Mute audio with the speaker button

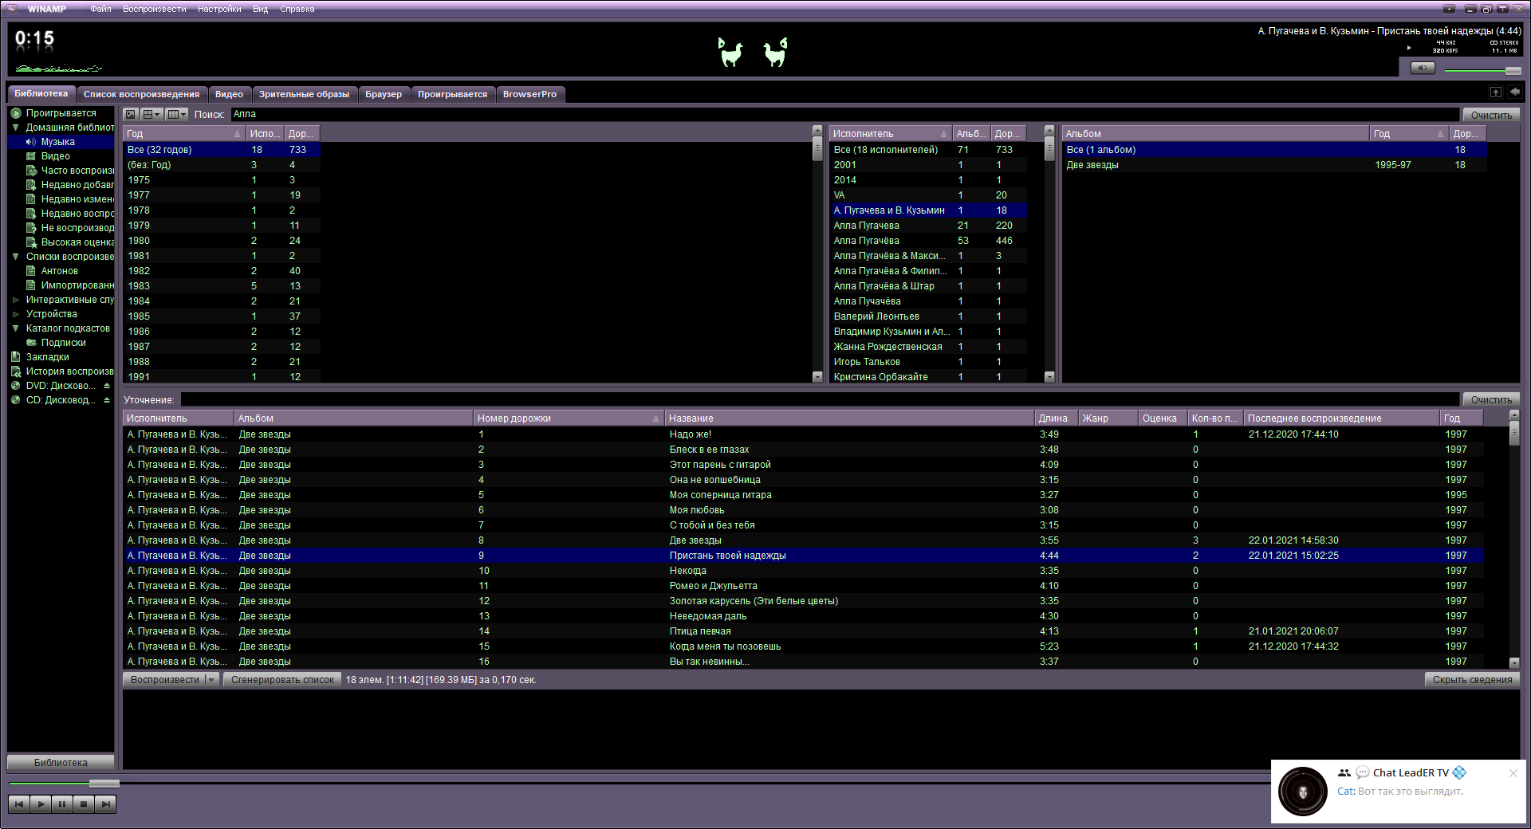coord(1423,69)
